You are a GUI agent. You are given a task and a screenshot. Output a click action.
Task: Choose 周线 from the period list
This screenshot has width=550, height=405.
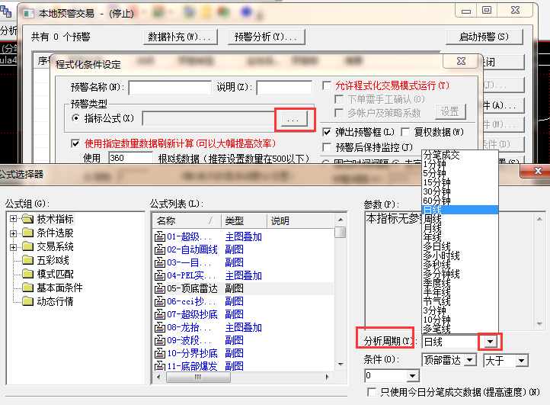click(x=432, y=218)
